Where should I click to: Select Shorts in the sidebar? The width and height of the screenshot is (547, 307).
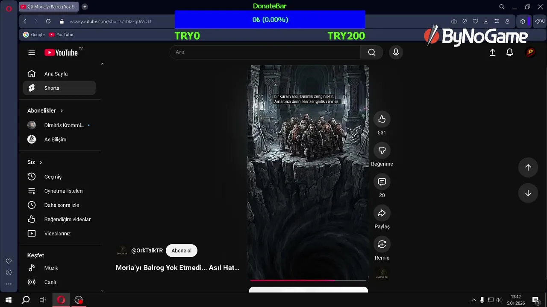coord(59,88)
